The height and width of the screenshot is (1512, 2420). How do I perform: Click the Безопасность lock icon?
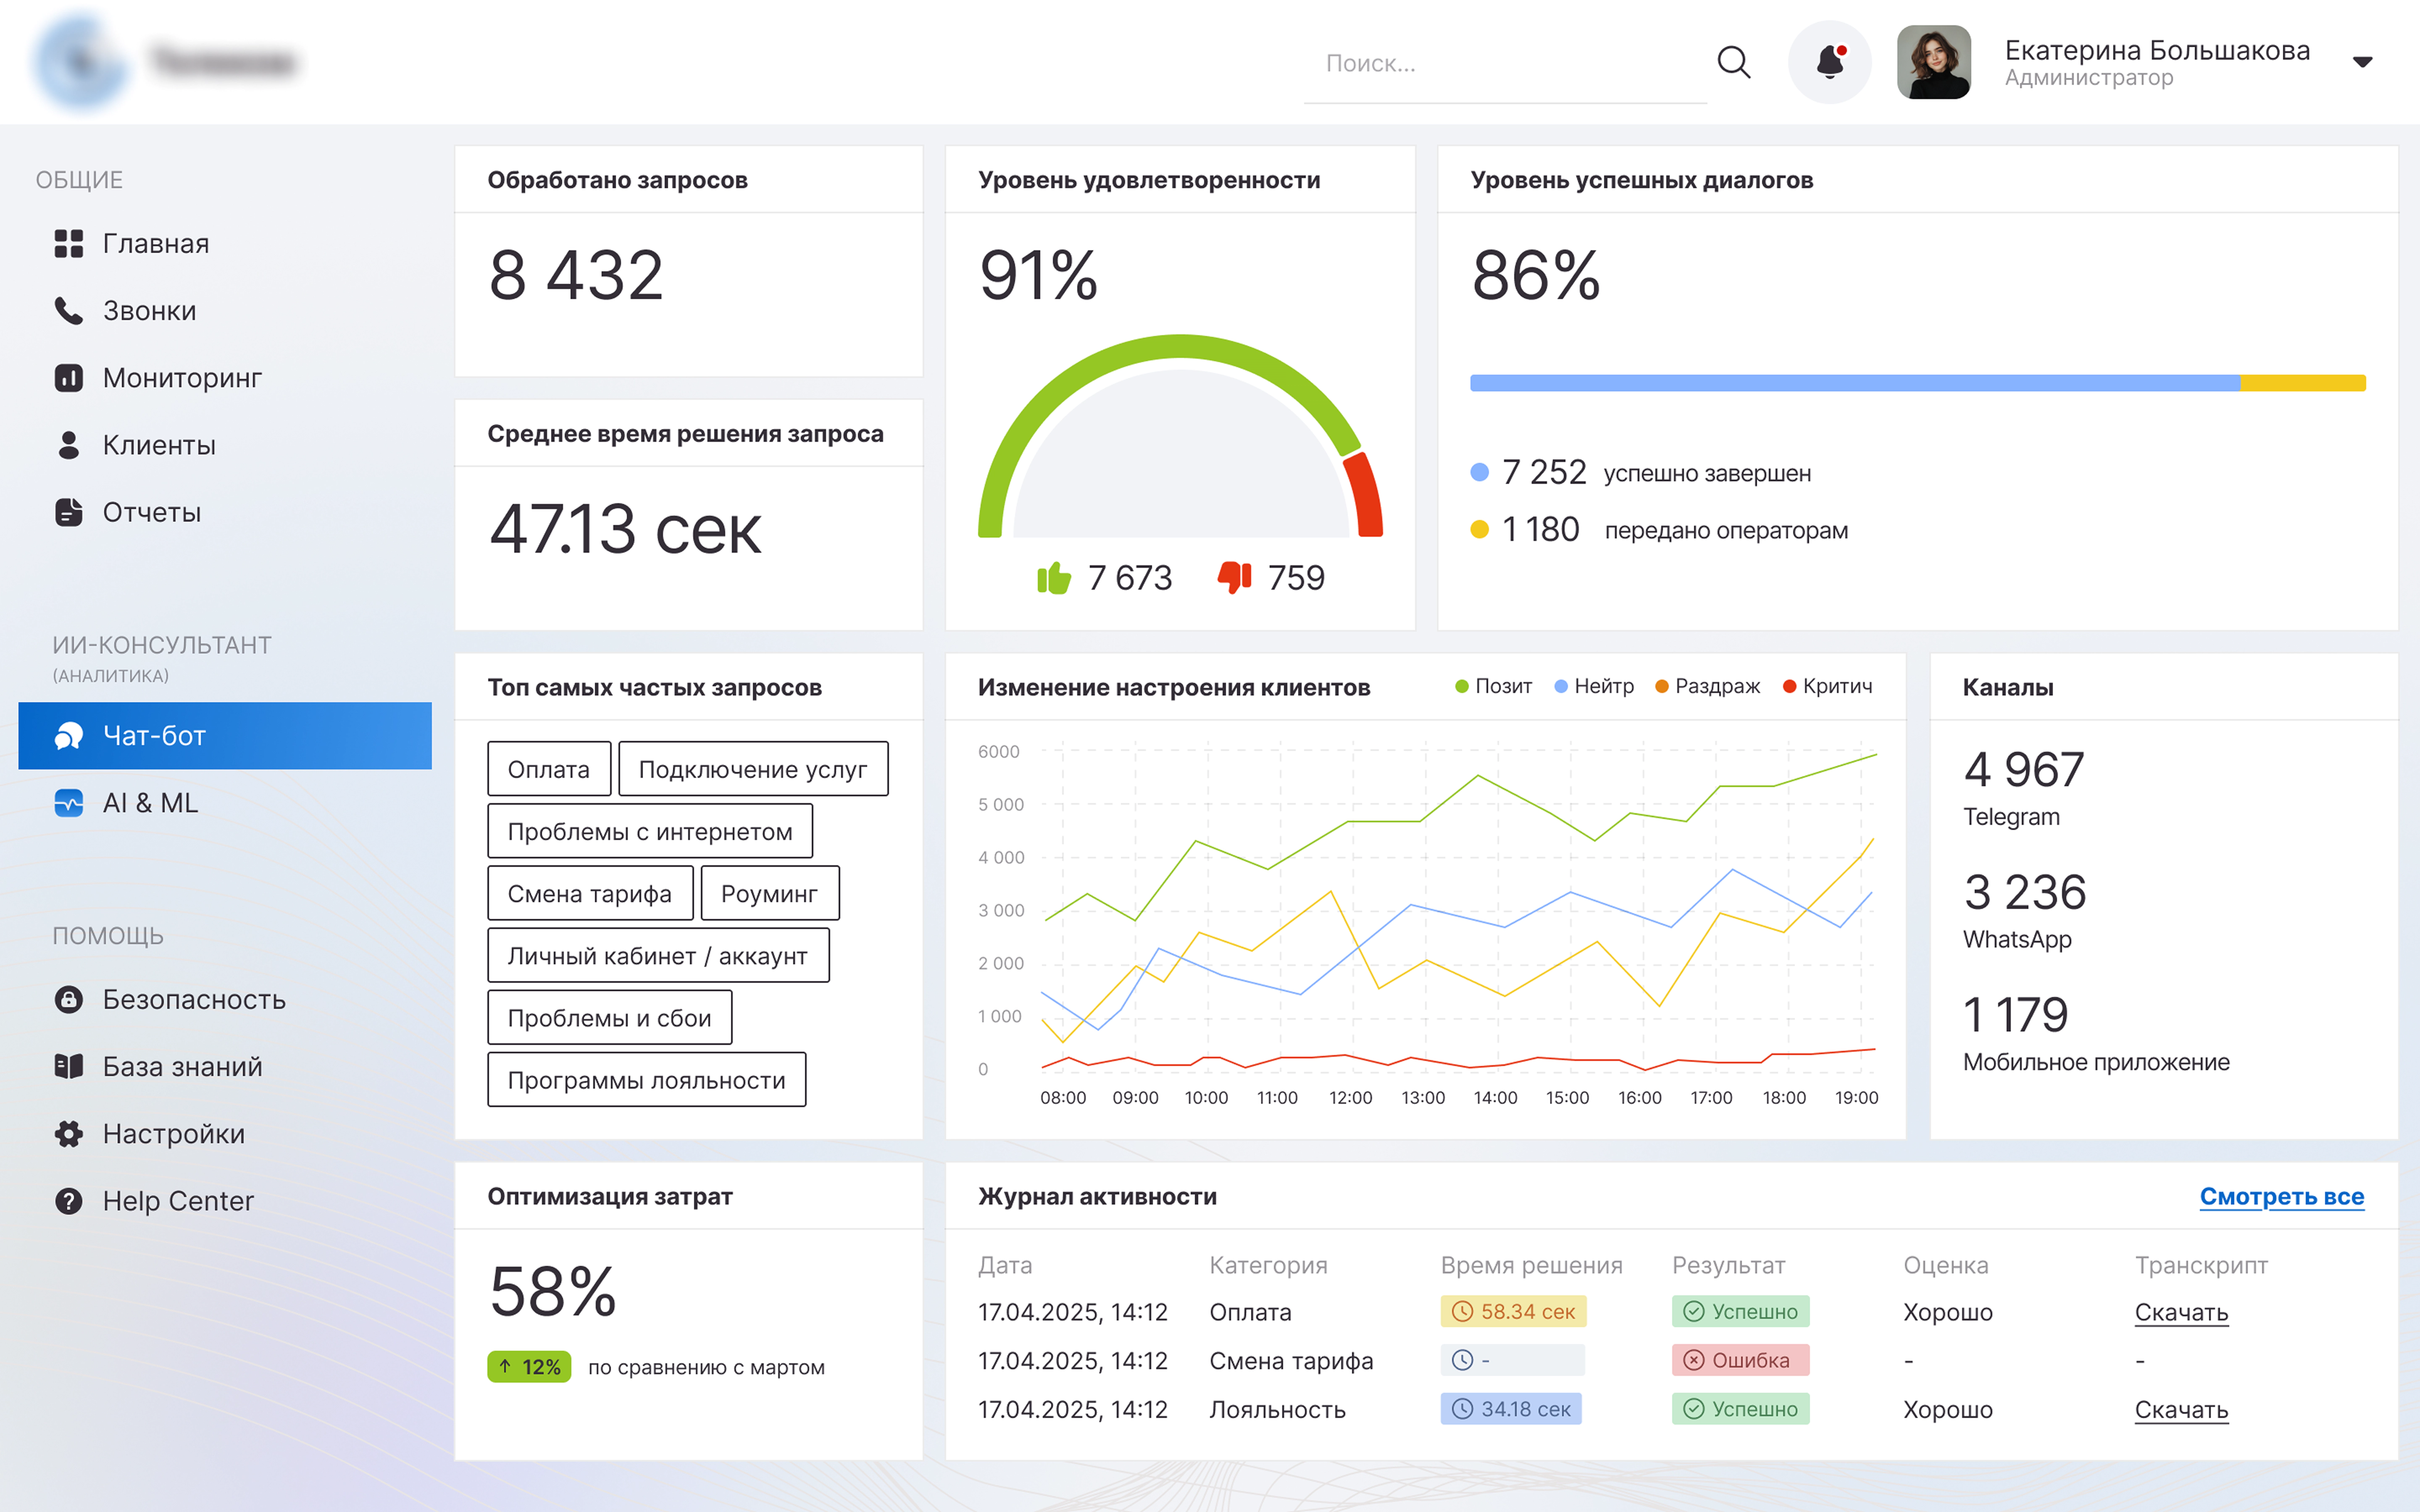[68, 999]
